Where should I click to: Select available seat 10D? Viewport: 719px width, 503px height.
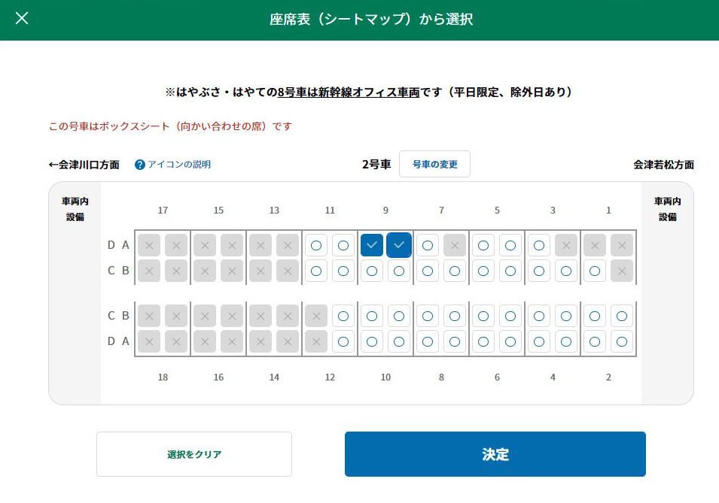(371, 341)
